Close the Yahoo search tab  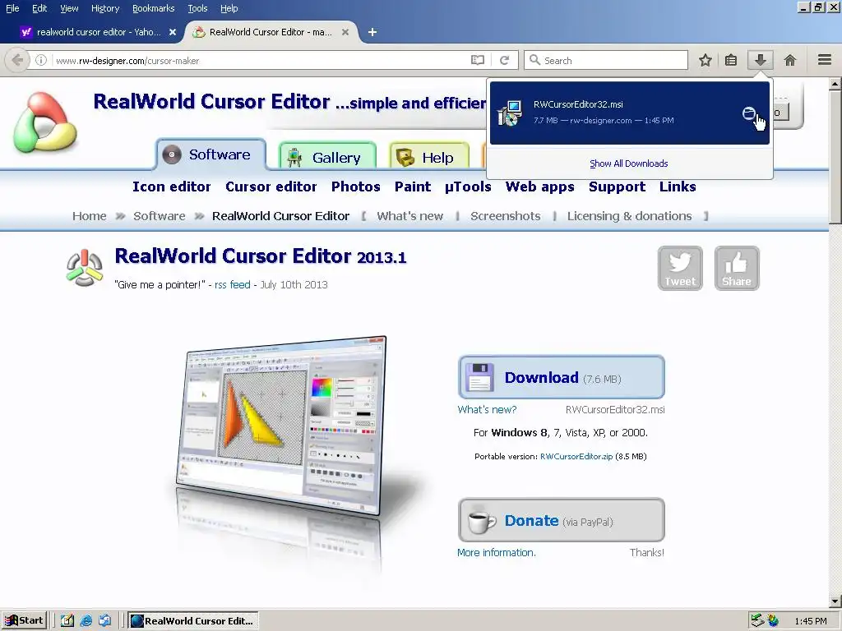click(173, 32)
